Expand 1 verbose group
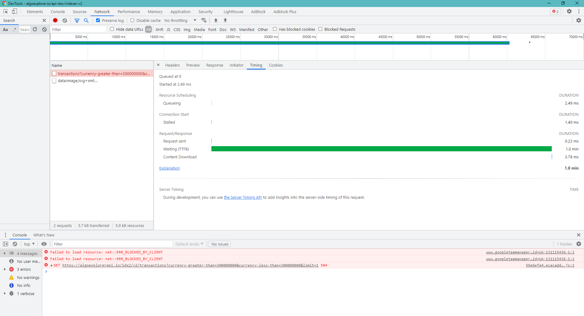 (5, 294)
